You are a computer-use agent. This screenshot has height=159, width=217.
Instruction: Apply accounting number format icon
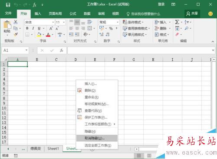pyautogui.click(x=102, y=28)
